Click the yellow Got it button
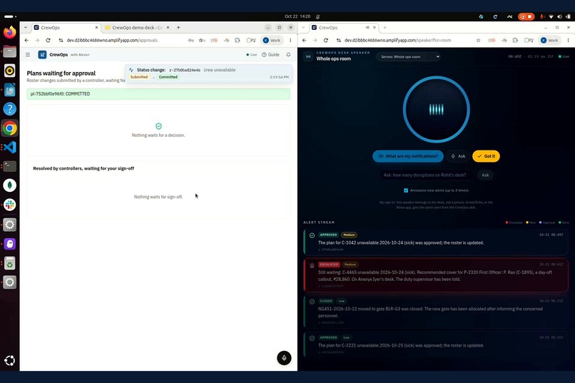 coord(486,156)
